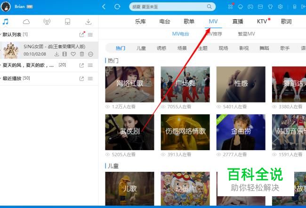Switch to the 直播 tab
The width and height of the screenshot is (306, 208).
click(x=238, y=21)
